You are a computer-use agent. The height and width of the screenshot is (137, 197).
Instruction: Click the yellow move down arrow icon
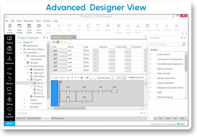coord(65,42)
